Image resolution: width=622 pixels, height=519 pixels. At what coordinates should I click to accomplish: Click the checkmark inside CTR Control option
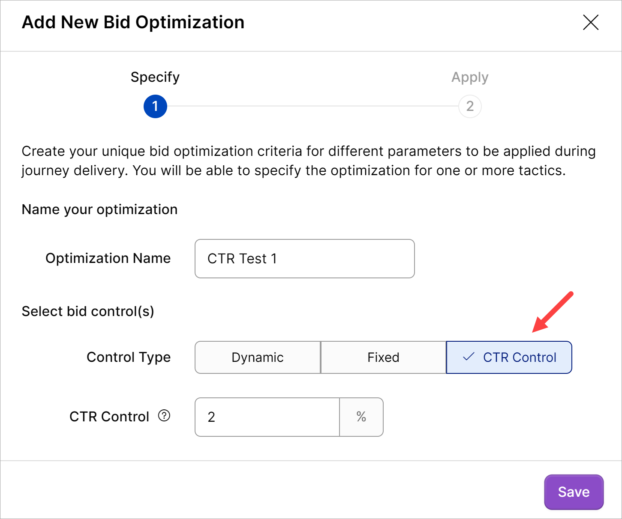coord(469,357)
